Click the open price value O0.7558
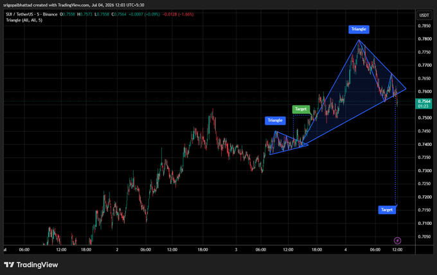This screenshot has width=437, height=275. point(67,14)
